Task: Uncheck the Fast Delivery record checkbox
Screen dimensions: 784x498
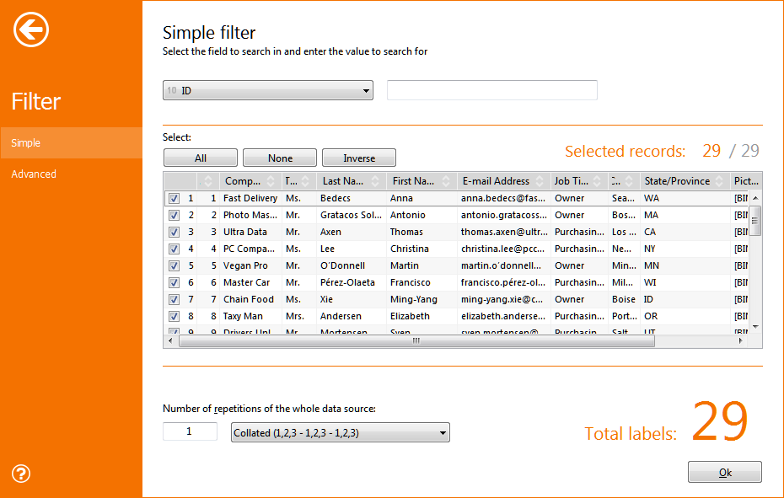Action: (x=174, y=199)
